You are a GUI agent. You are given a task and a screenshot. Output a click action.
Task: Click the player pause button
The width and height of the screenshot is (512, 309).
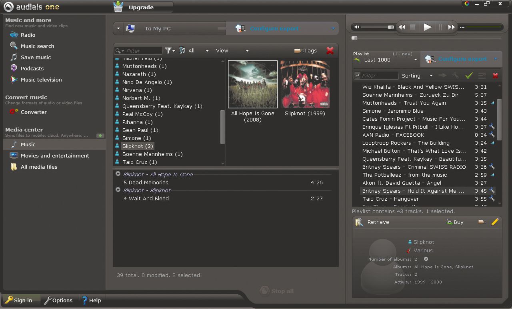[x=441, y=27]
